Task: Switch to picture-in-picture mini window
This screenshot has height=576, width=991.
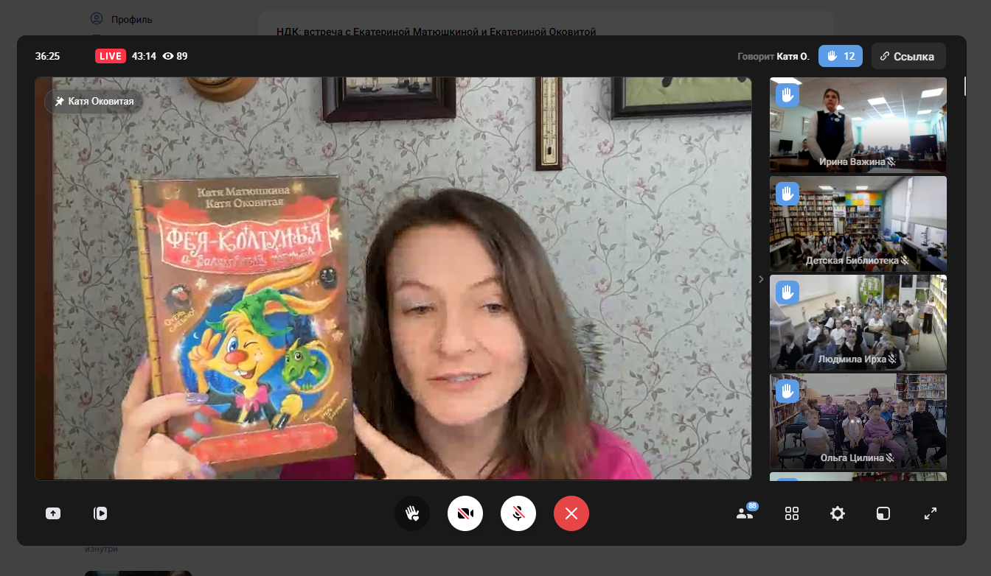Action: (883, 513)
